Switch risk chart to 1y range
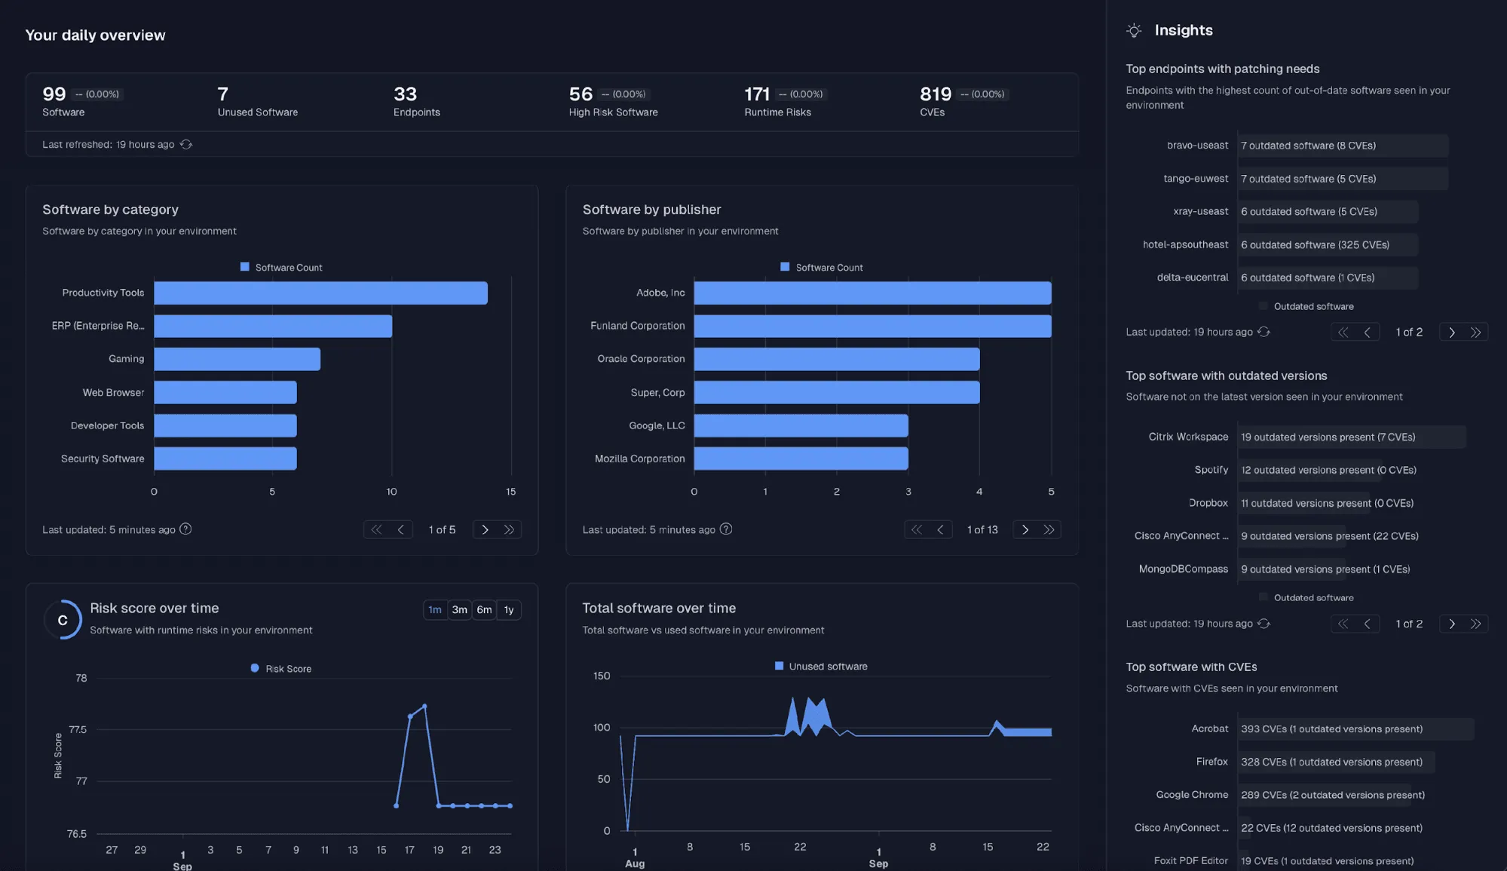Viewport: 1507px width, 871px height. tap(509, 610)
